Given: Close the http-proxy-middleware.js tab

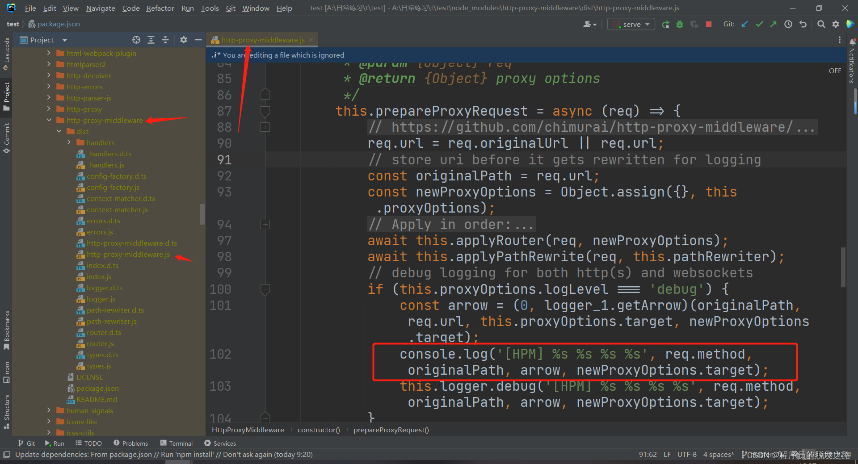Looking at the screenshot, I should [x=311, y=40].
